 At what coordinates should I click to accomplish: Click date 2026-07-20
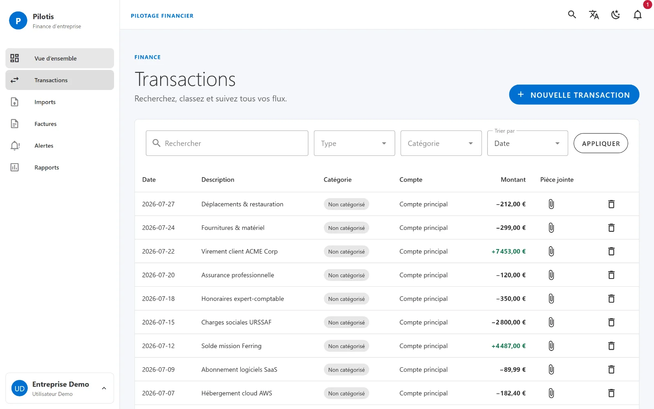click(158, 275)
